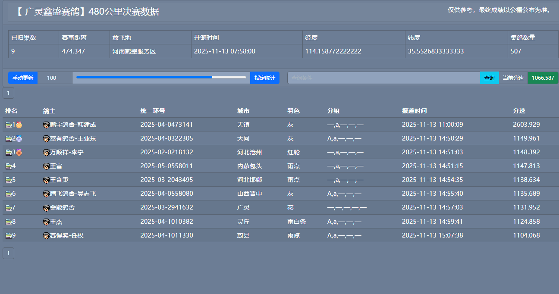Click the cyan 查询 search button
Viewport: 559px width, 294px height.
489,78
